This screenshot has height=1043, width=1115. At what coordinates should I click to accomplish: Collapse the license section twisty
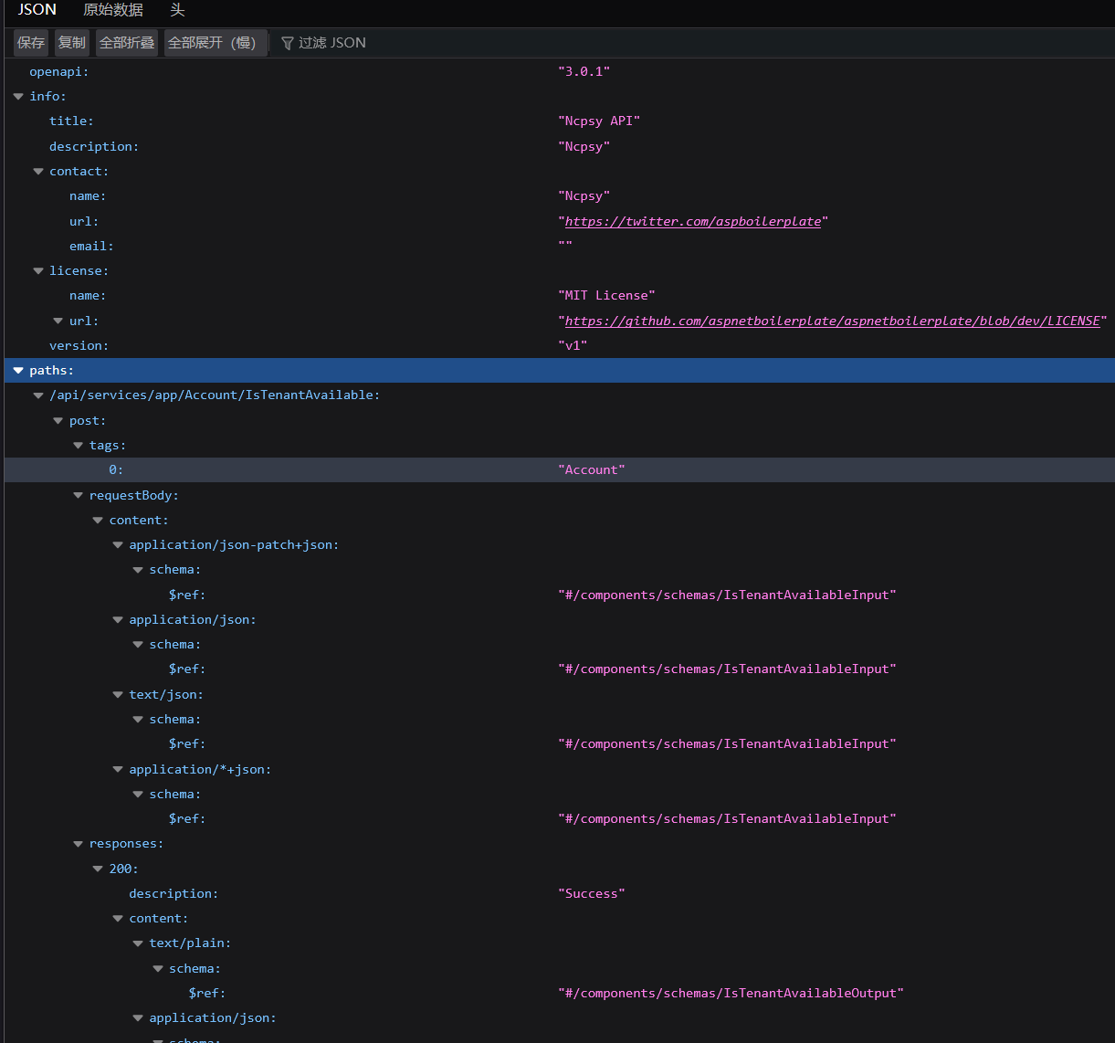[38, 271]
